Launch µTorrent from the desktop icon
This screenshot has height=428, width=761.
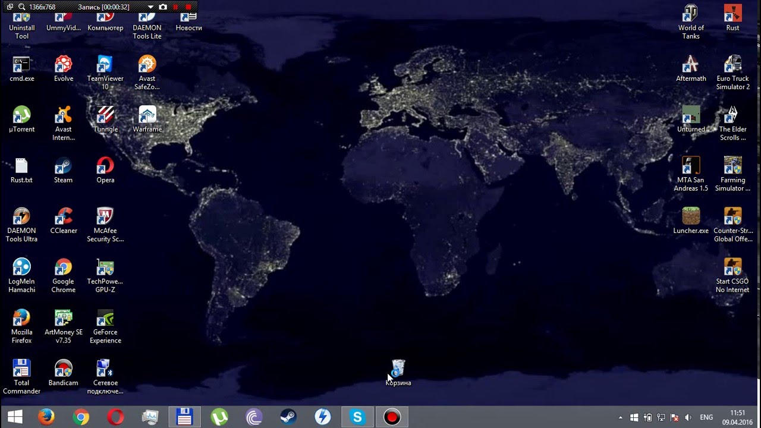tap(21, 119)
